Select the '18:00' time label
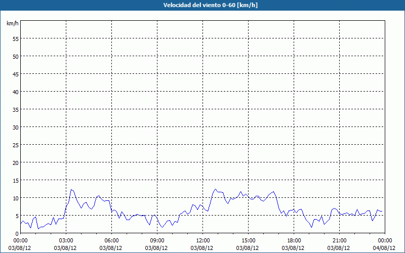Screen dimensions: 405x253 [294, 241]
